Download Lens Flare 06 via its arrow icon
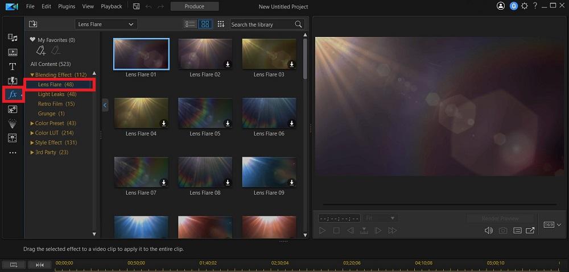Viewport: 569px width, 272px height. [292, 123]
